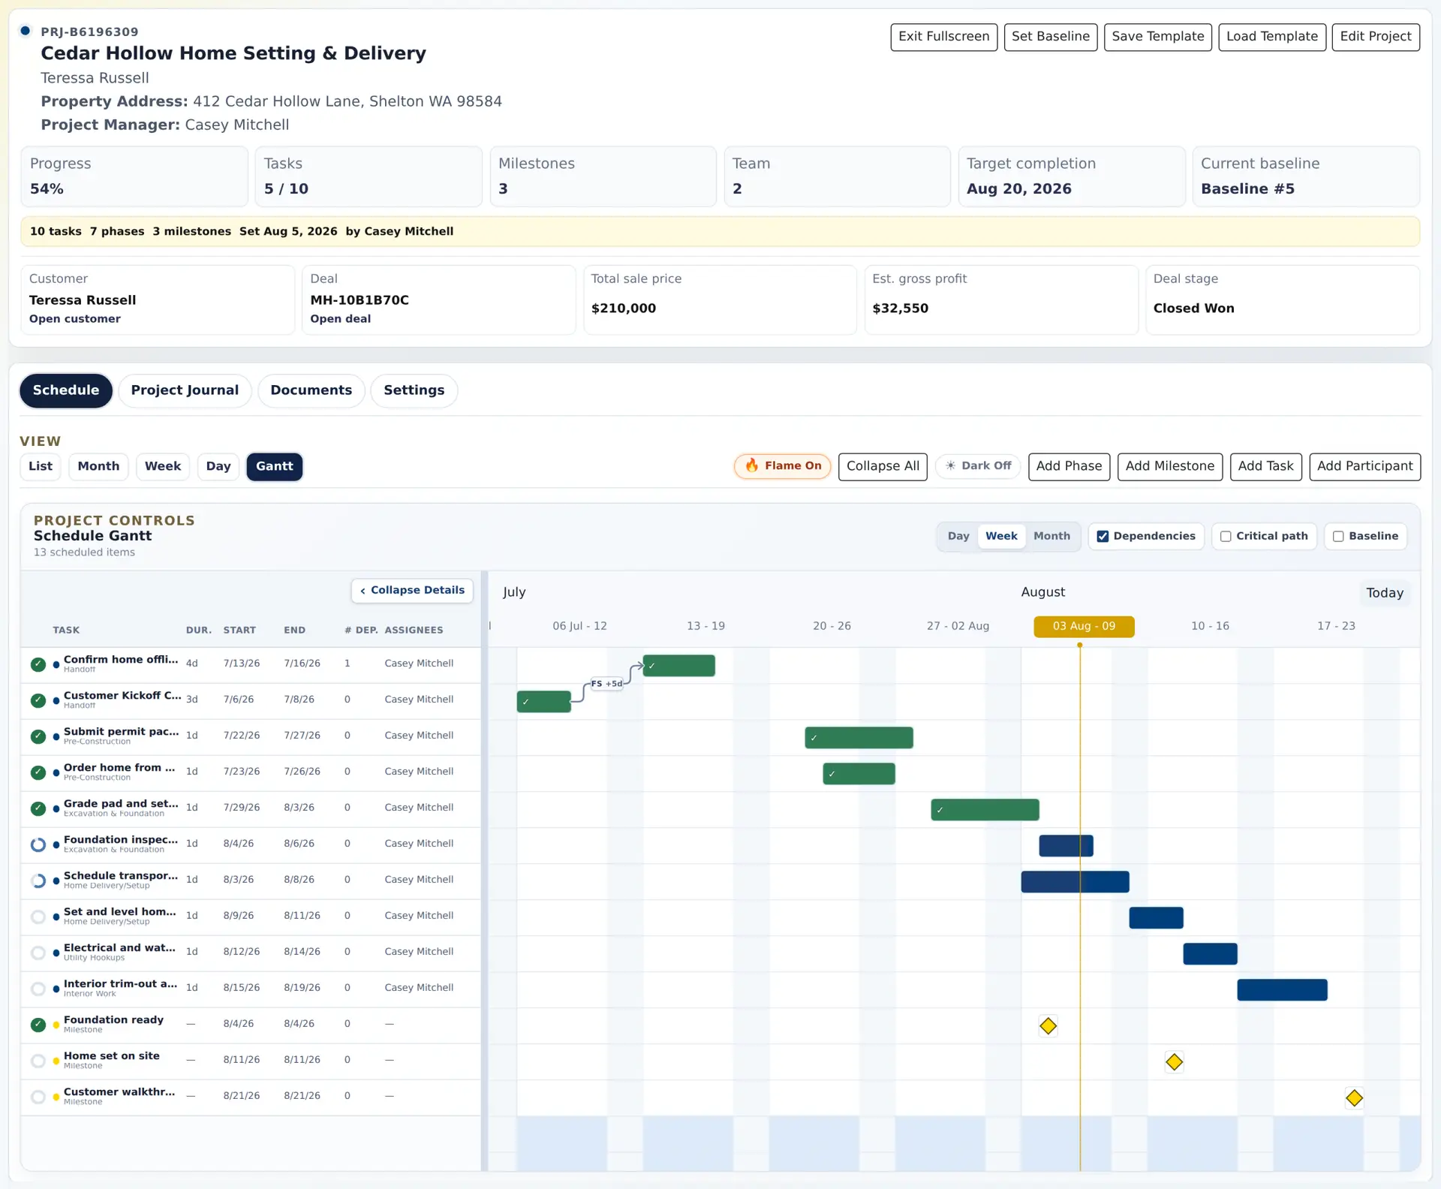Click the Customer walkthrough milestone diamond
Viewport: 1441px width, 1189px height.
point(1354,1098)
